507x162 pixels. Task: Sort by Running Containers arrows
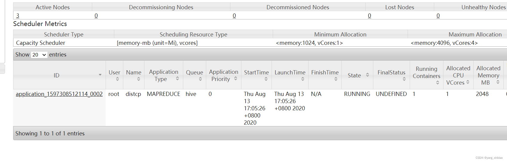tap(437, 83)
